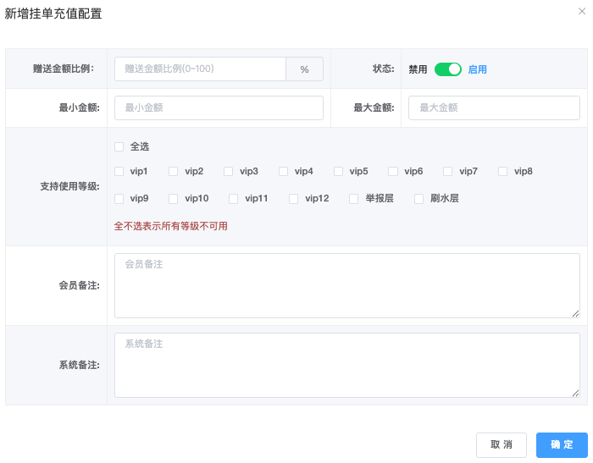Click the 取消 button

tap(502, 445)
